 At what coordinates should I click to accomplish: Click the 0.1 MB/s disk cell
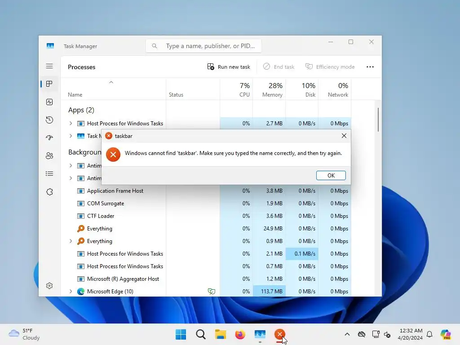pyautogui.click(x=302, y=254)
